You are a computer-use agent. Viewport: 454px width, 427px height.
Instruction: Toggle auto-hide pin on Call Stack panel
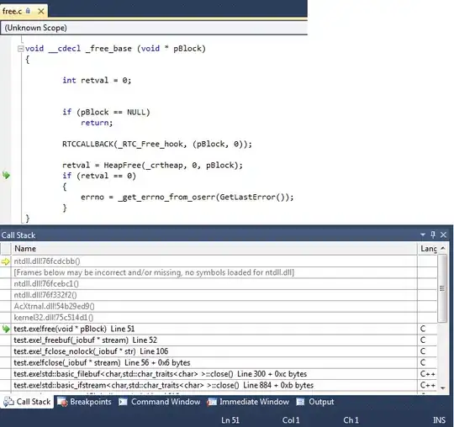433,235
